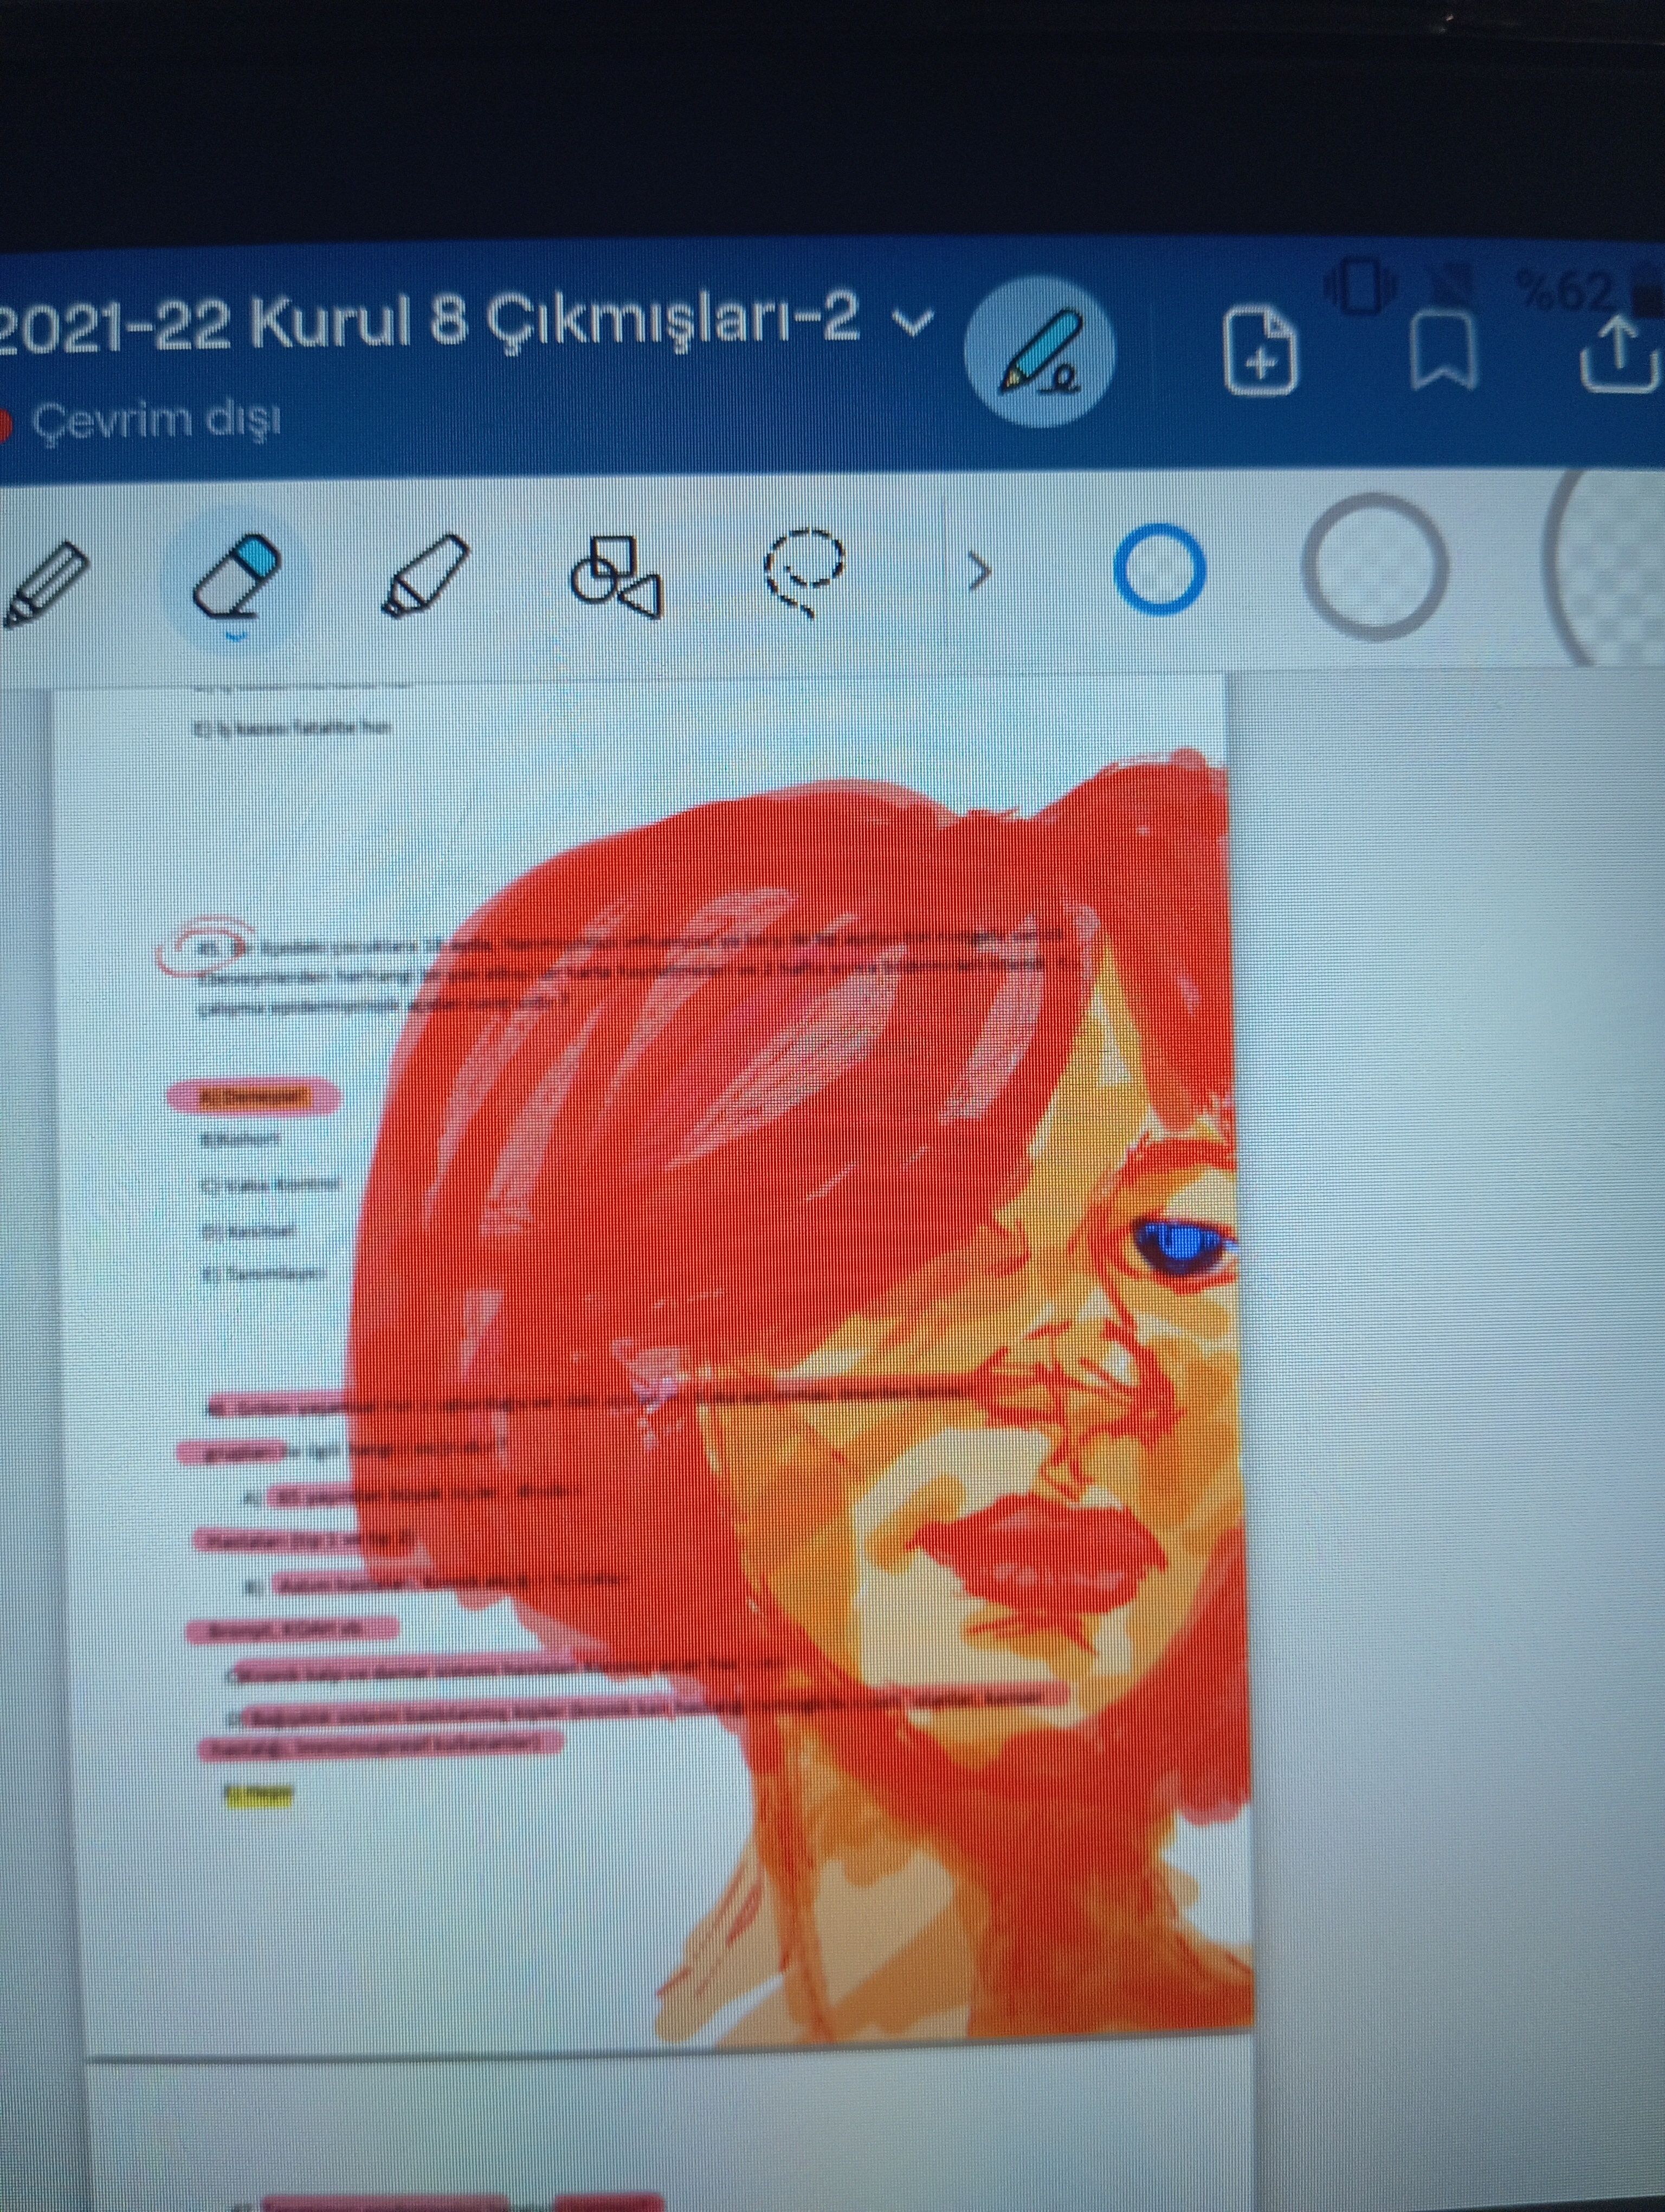Image resolution: width=1665 pixels, height=2212 pixels.
Task: Bookmark this document with the bookmark icon
Action: pyautogui.click(x=1443, y=350)
